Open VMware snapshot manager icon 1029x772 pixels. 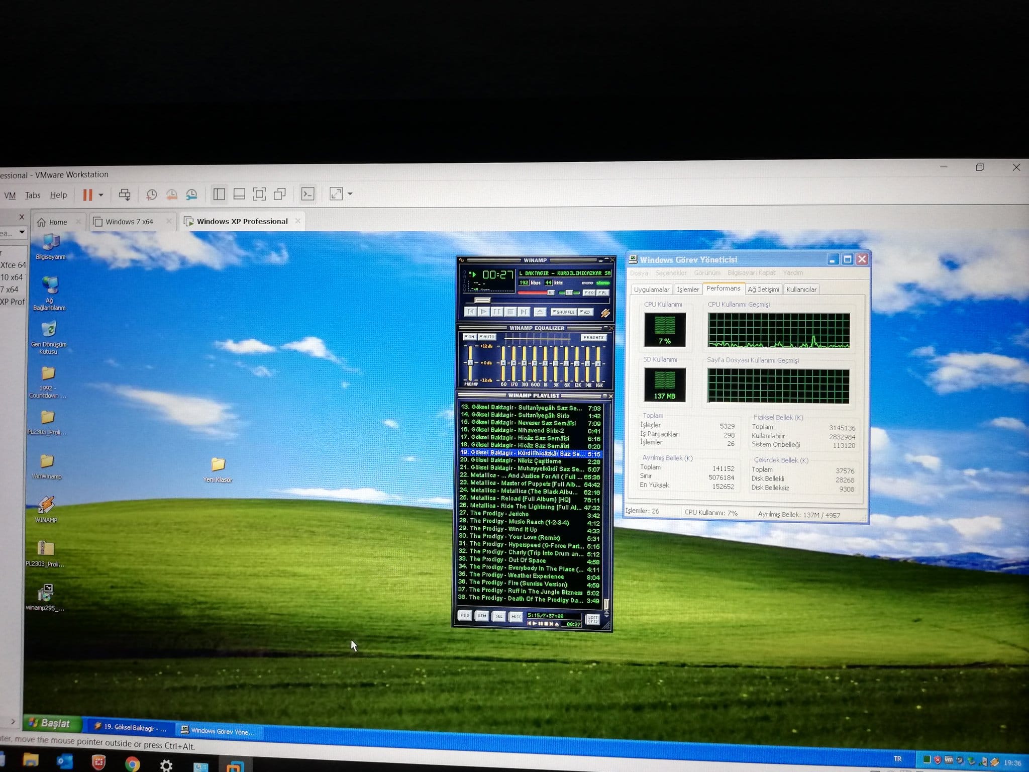[x=191, y=195]
